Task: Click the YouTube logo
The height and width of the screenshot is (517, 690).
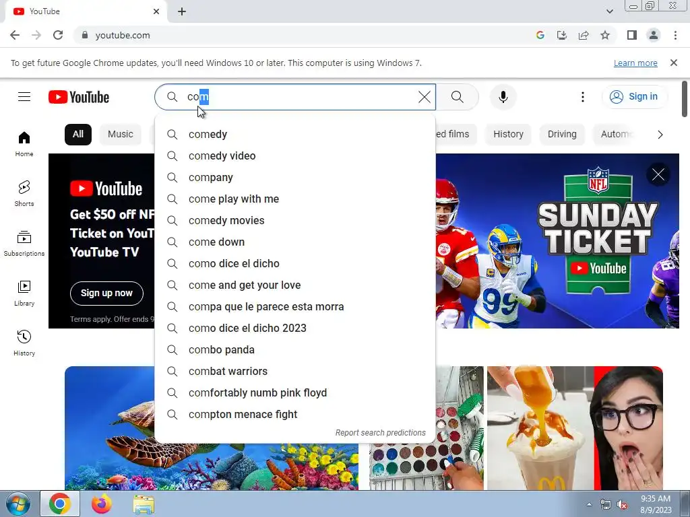Action: pyautogui.click(x=79, y=97)
